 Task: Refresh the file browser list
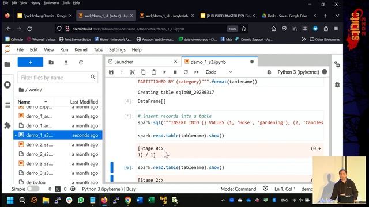click(x=81, y=63)
